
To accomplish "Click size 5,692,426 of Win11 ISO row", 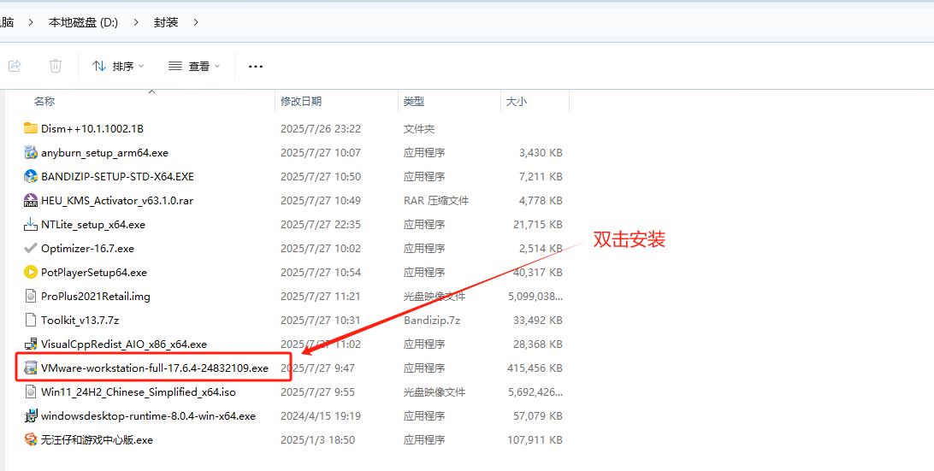I will 535,392.
